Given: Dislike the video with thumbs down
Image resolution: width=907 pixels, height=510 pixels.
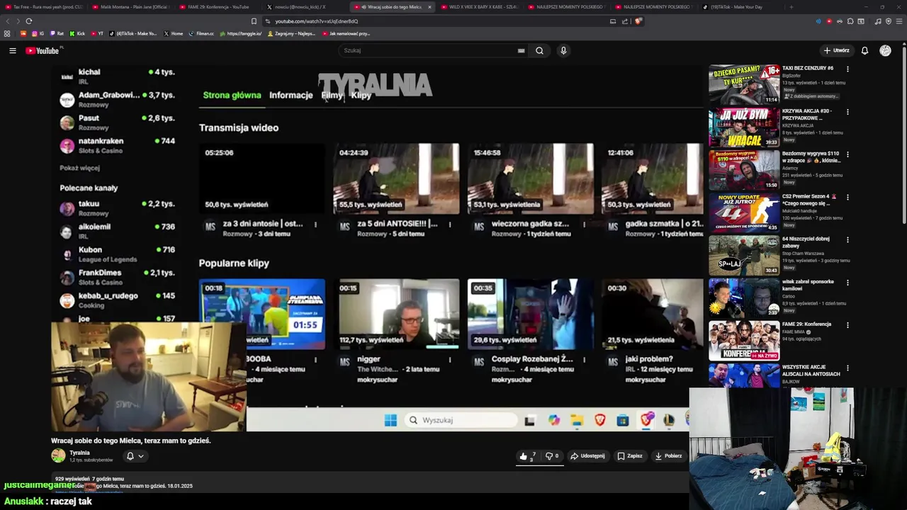Looking at the screenshot, I should click(552, 456).
